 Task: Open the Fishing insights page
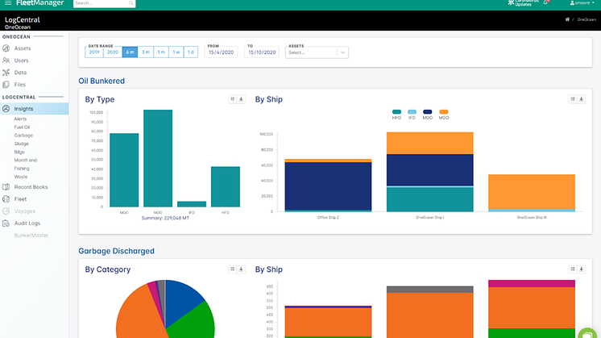[x=22, y=169]
